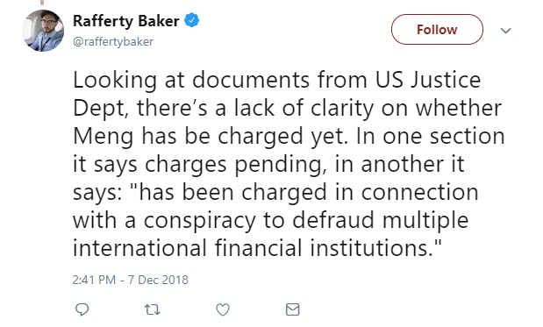The width and height of the screenshot is (543, 327).
Task: Open the 2:41 PM - 7 Dec 2018 timestamp
Action: (130, 280)
